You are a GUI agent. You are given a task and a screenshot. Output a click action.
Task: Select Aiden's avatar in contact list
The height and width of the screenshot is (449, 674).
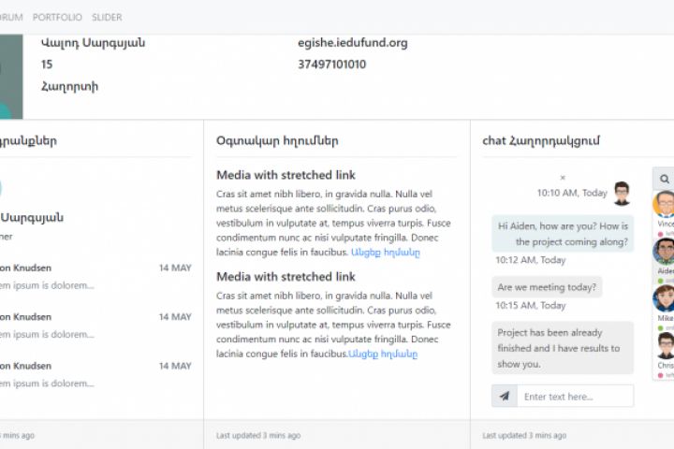[x=665, y=251]
